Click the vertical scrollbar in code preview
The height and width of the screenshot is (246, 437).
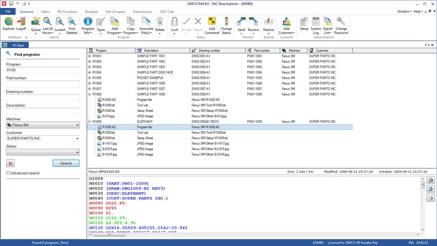[x=423, y=185]
